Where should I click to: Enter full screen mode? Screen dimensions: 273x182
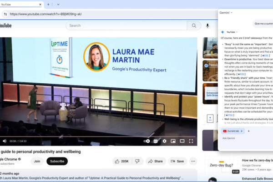point(191,141)
